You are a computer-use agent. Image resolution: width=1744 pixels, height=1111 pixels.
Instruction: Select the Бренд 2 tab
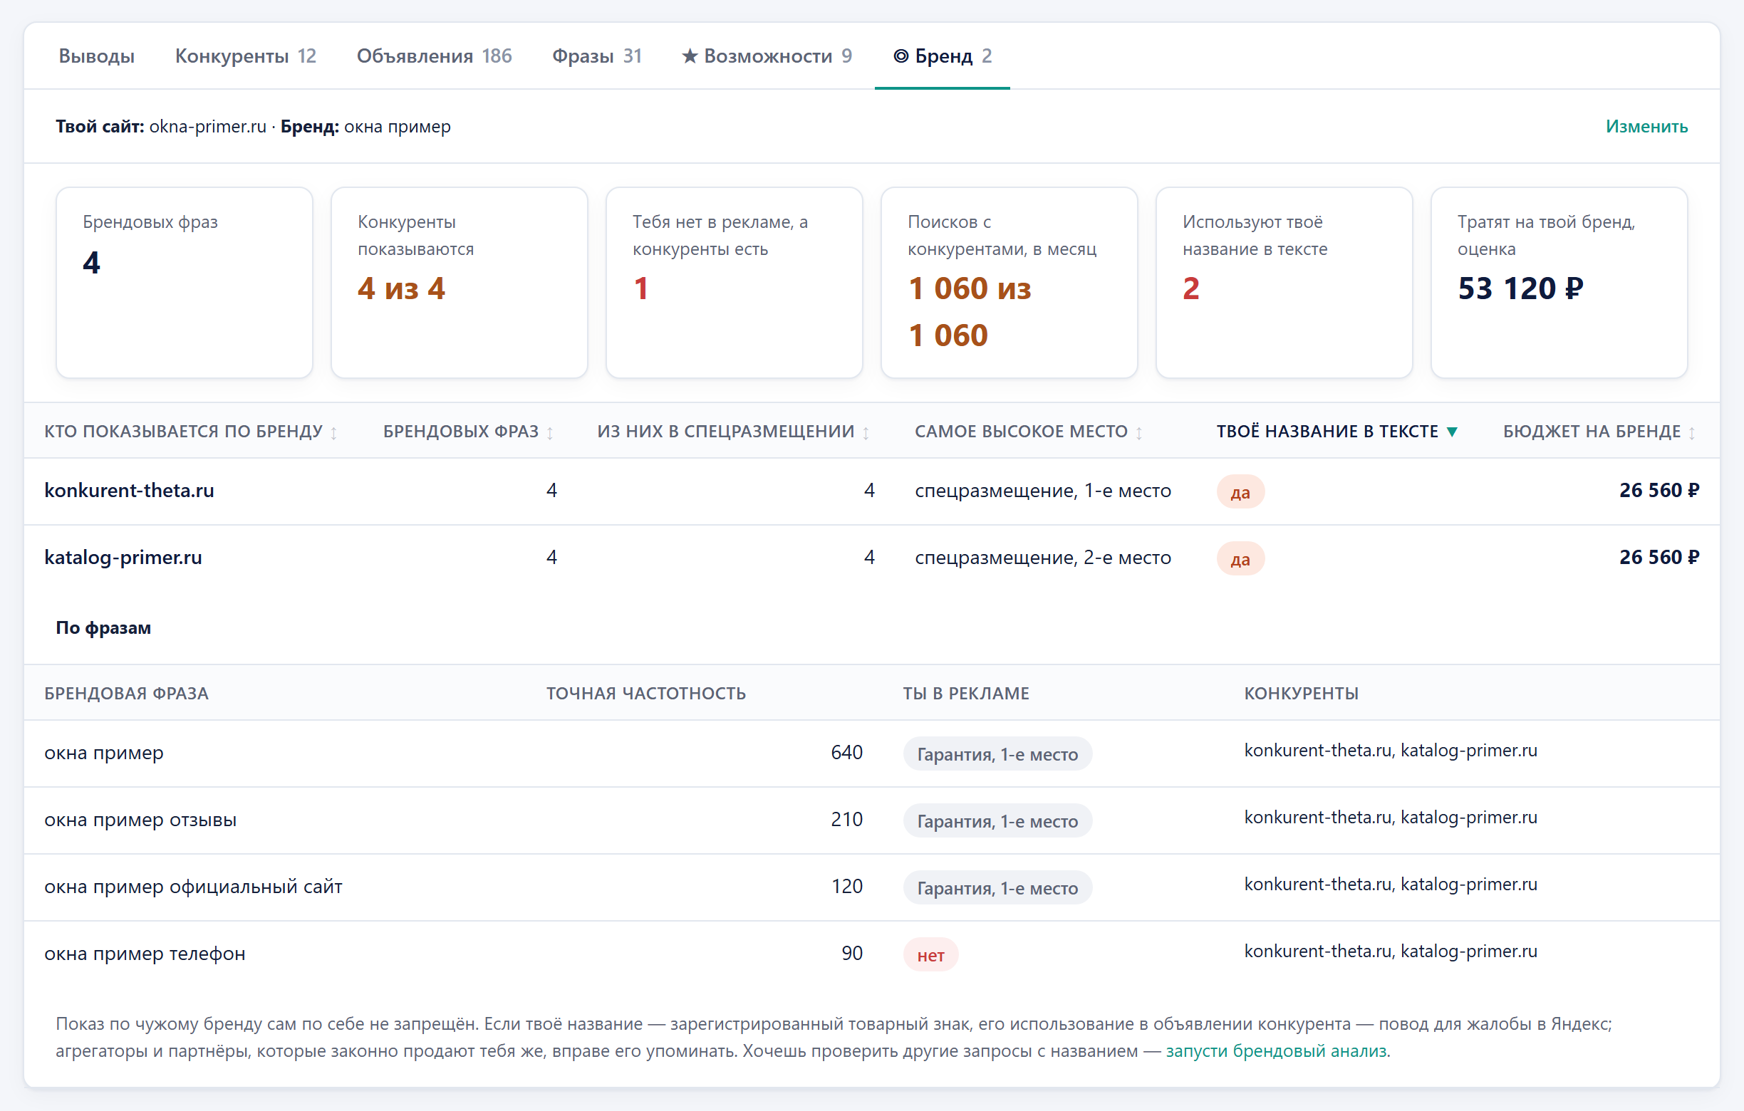pos(943,56)
